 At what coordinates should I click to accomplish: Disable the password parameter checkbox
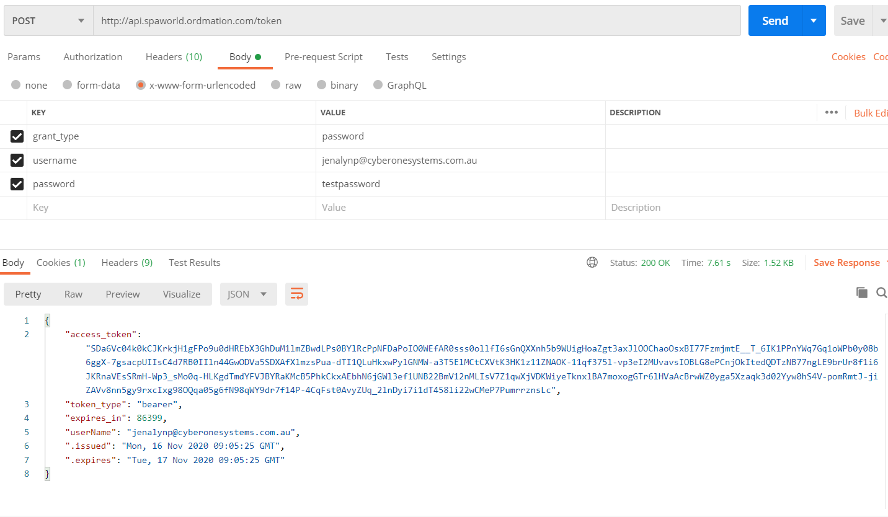click(x=17, y=184)
